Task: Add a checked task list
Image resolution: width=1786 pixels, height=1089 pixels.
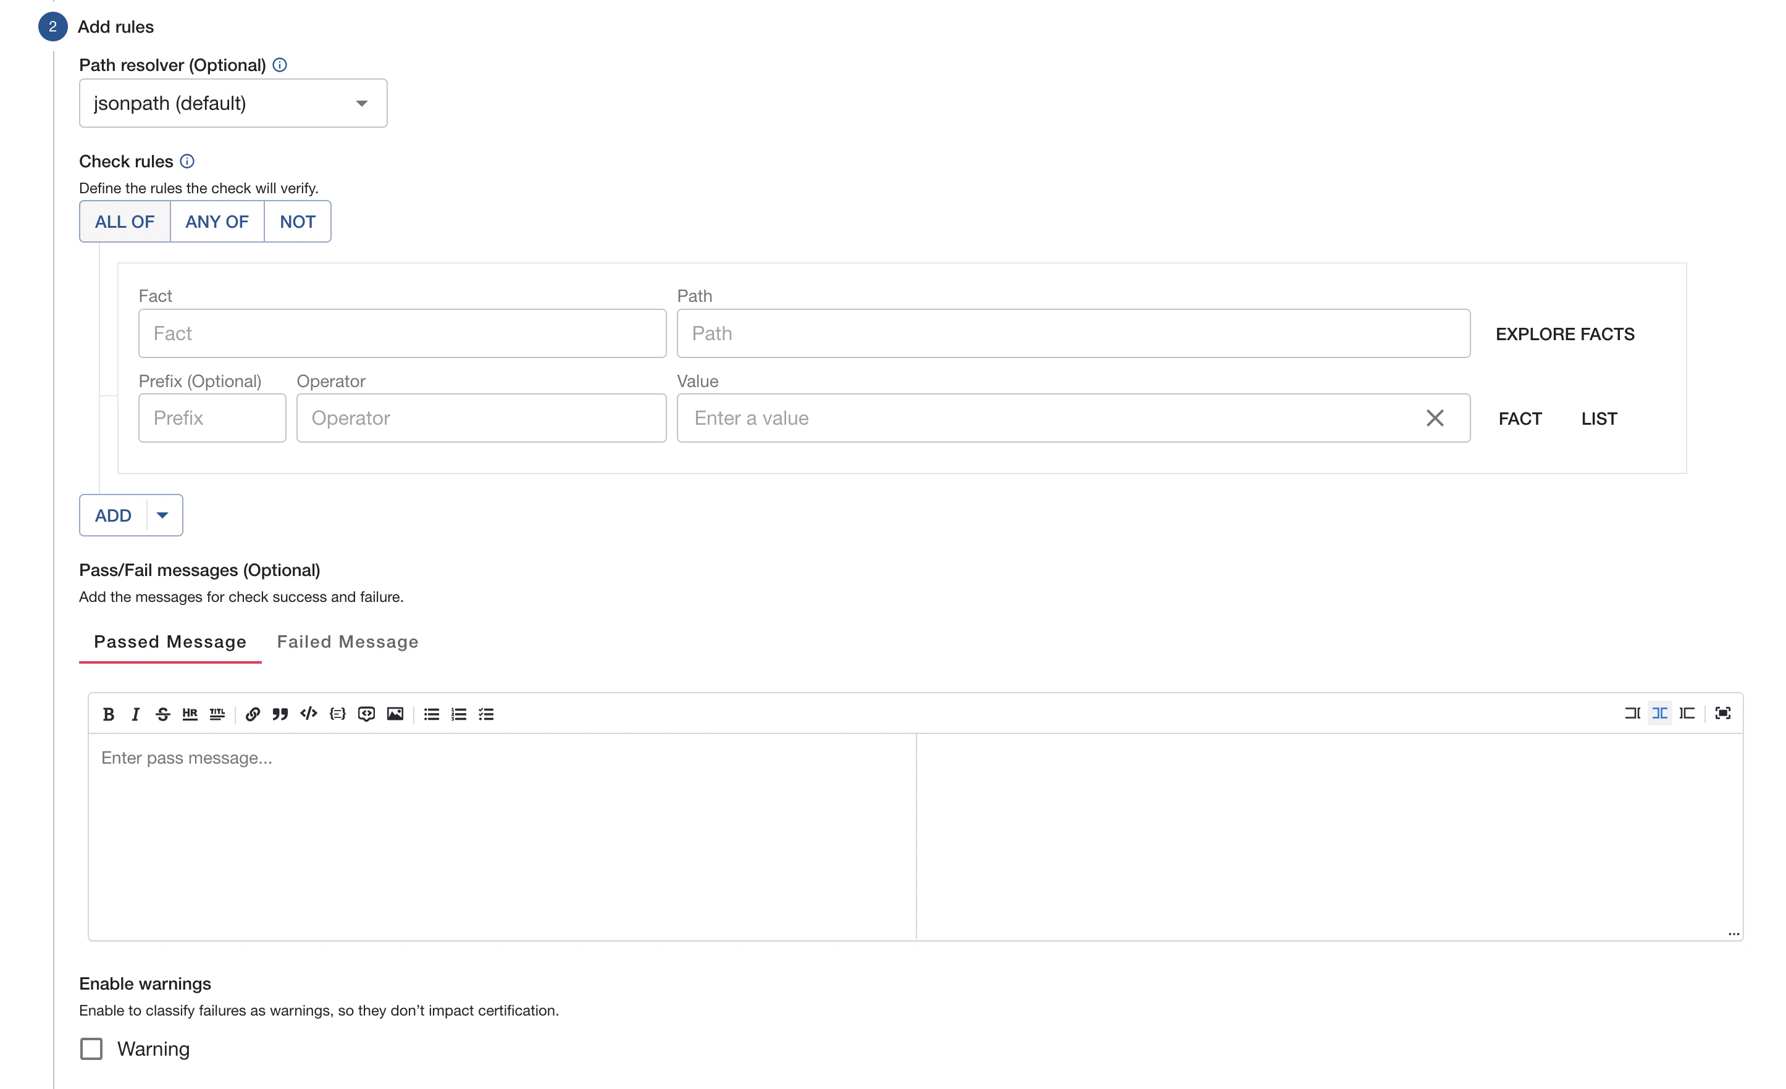Action: (x=487, y=714)
